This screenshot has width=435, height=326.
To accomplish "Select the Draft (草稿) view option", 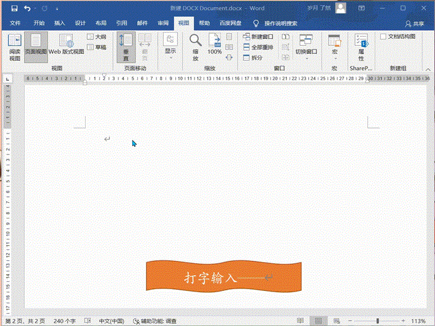I will (96, 47).
